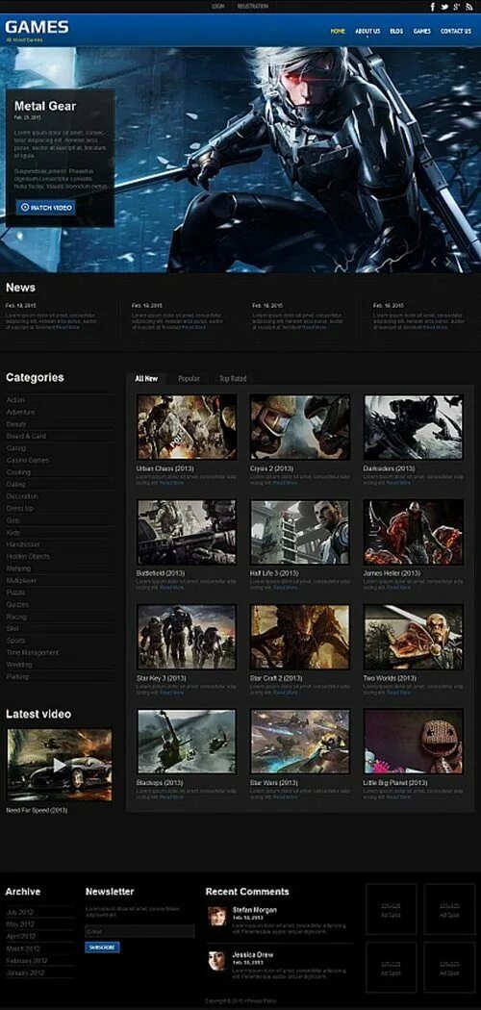Select the Parking category

tap(17, 677)
